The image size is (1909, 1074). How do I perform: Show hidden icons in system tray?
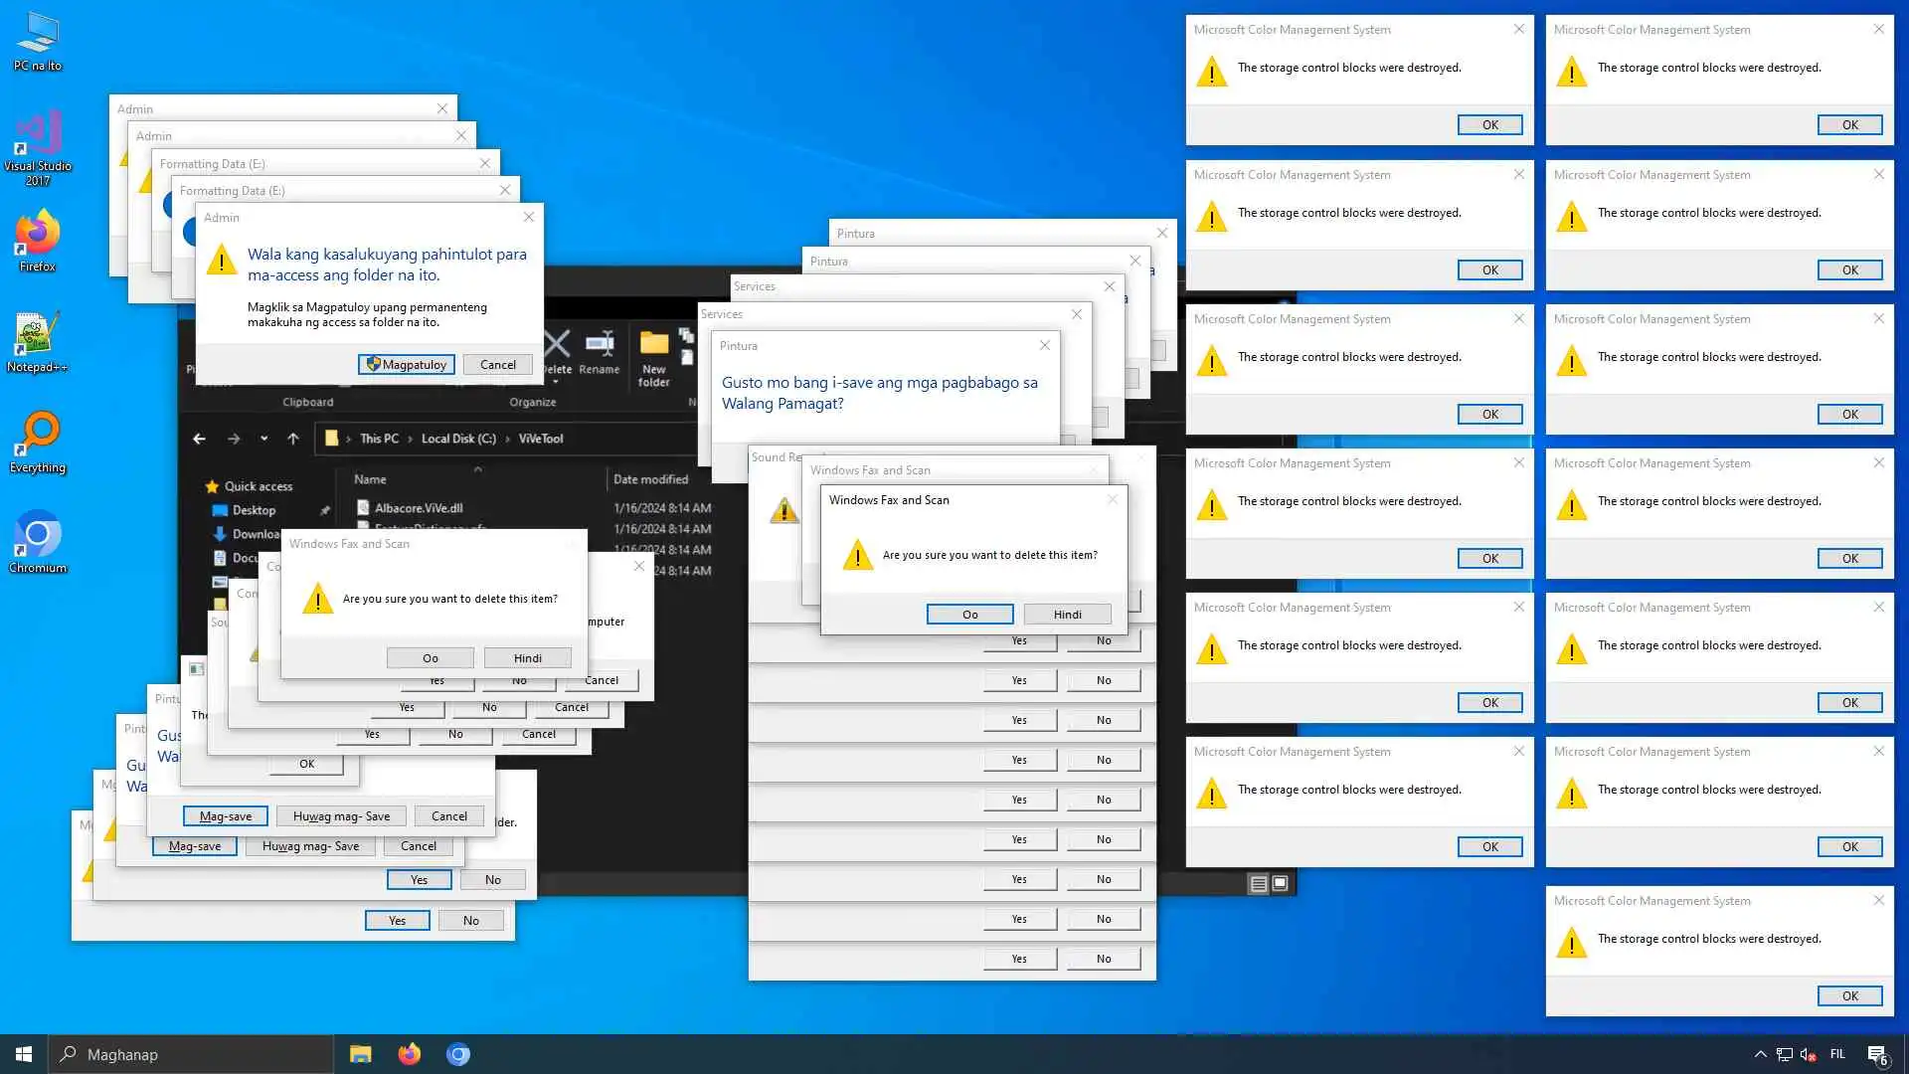point(1760,1054)
